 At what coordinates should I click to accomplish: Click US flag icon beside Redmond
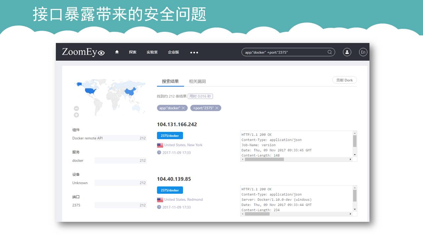[160, 200]
